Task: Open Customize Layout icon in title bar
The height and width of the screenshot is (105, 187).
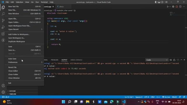Action: click(x=166, y=2)
